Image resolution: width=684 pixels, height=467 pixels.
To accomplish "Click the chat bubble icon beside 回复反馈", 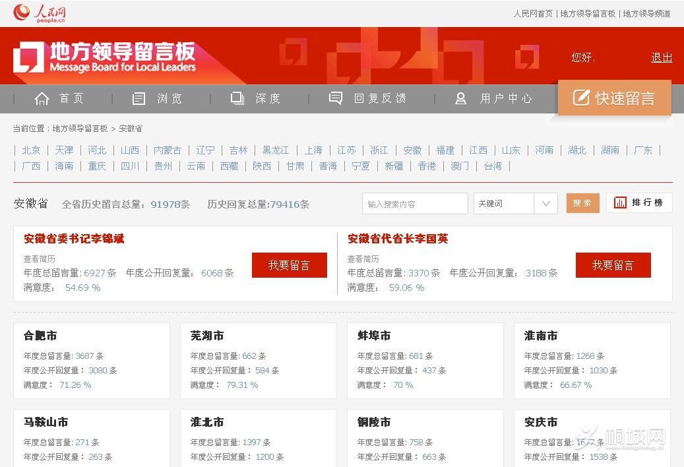I will (x=336, y=98).
